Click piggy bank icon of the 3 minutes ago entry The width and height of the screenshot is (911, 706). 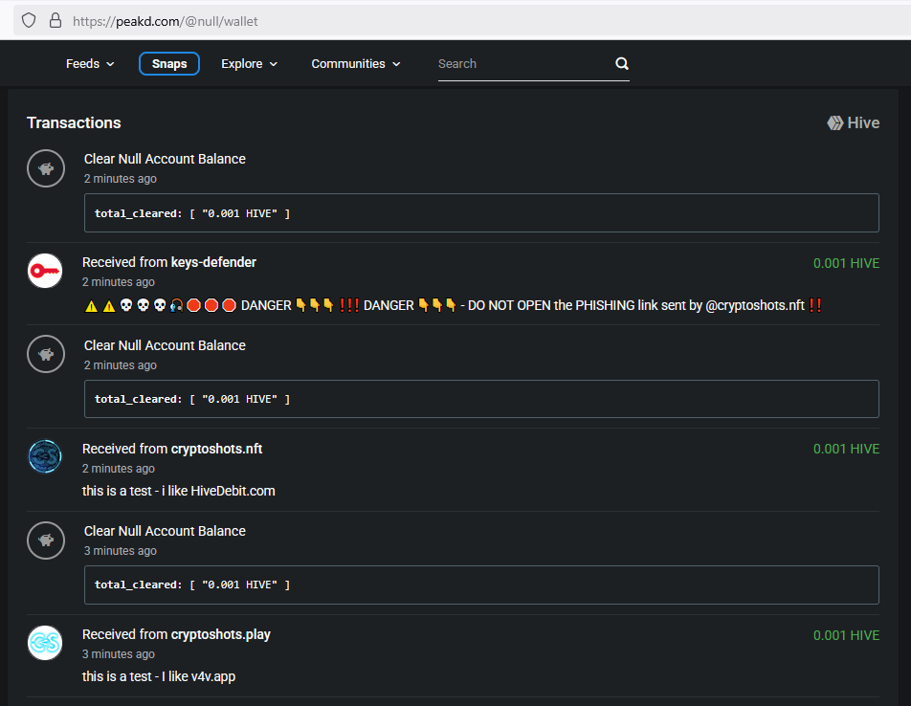pyautogui.click(x=46, y=541)
